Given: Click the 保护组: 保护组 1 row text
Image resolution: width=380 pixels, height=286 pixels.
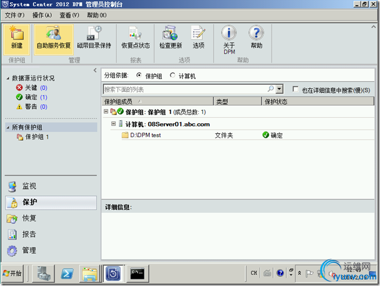Looking at the screenshot, I should coord(166,112).
